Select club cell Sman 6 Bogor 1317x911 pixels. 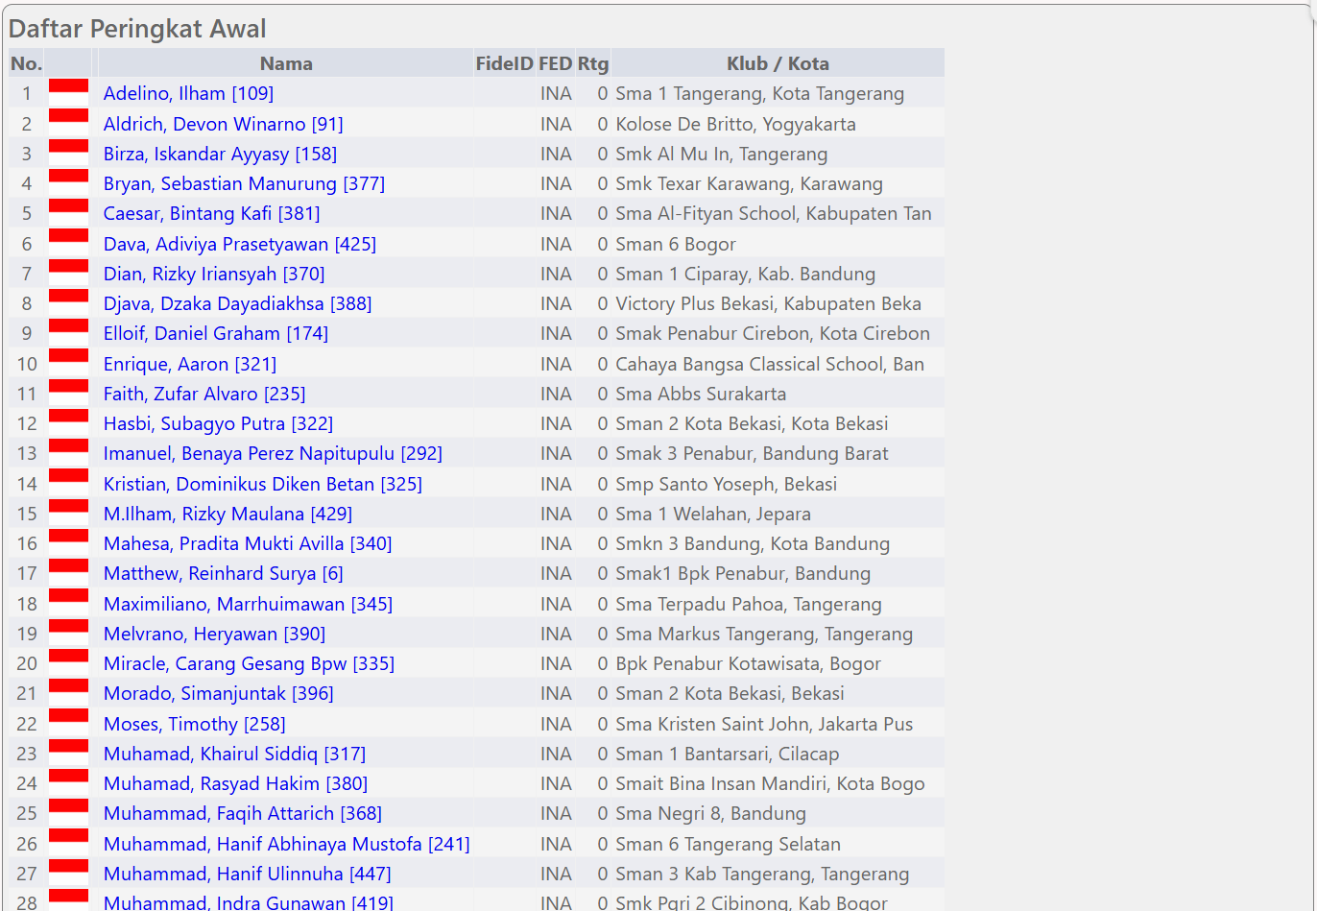pyautogui.click(x=778, y=244)
